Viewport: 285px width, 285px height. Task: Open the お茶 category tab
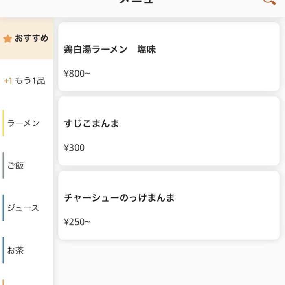click(x=15, y=250)
